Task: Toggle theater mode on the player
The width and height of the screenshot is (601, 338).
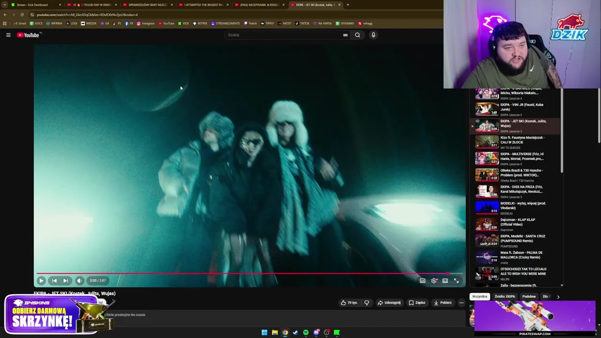Action: tap(445, 281)
